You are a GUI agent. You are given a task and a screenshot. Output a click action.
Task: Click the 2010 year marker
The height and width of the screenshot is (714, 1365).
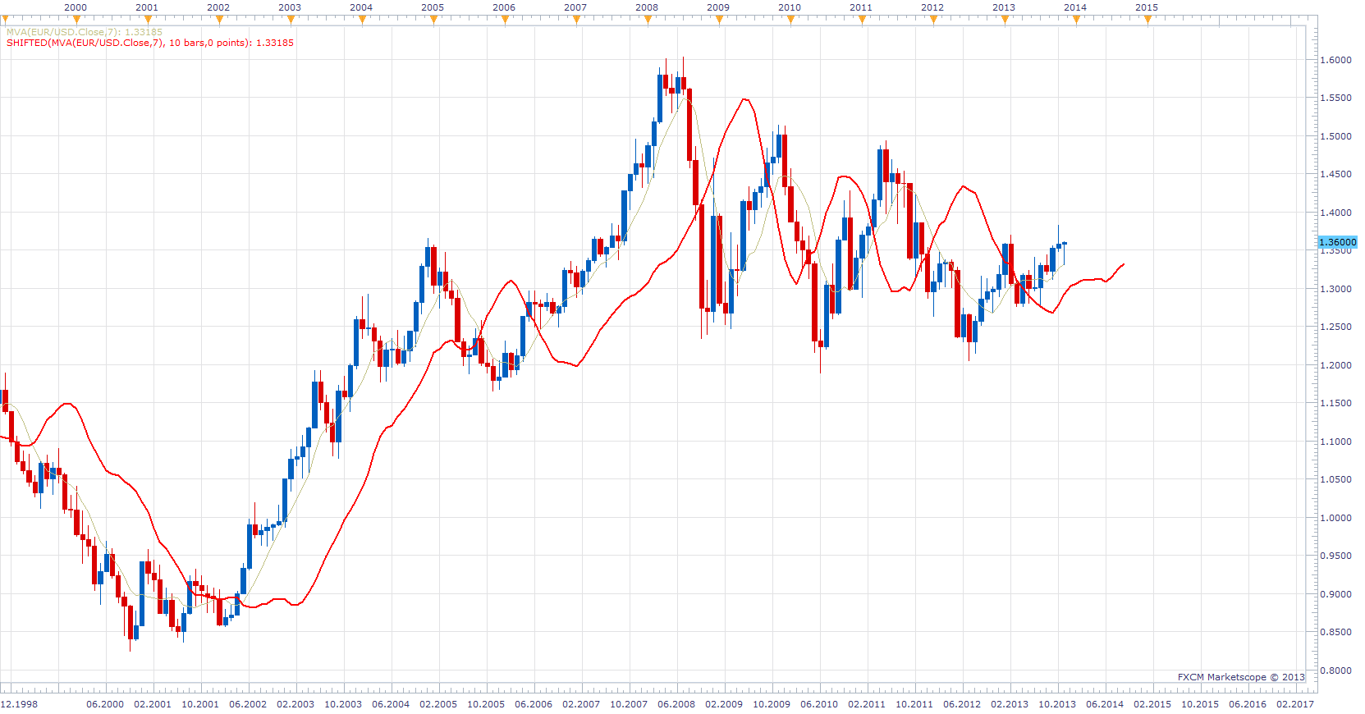click(x=790, y=20)
